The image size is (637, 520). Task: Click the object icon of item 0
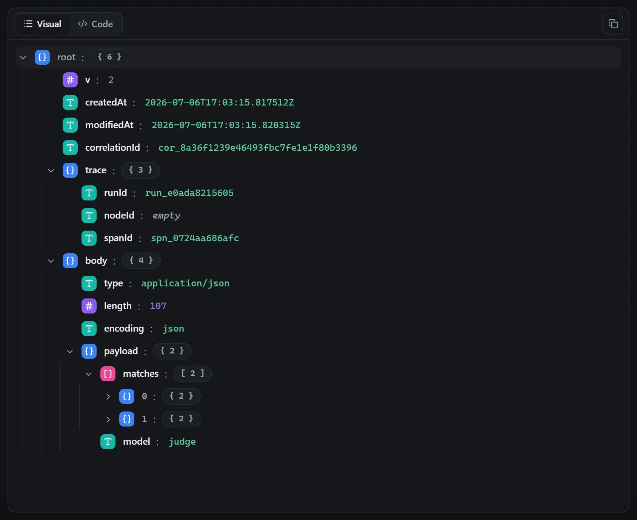127,396
